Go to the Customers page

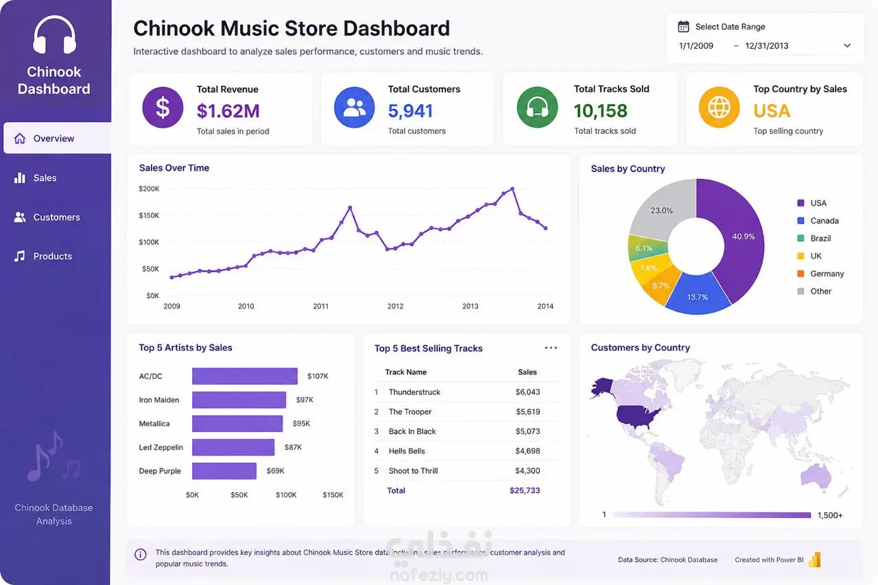(56, 217)
